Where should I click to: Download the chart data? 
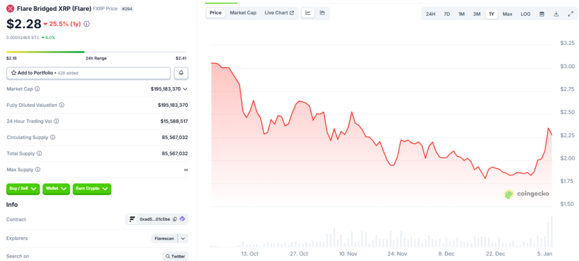tap(556, 14)
